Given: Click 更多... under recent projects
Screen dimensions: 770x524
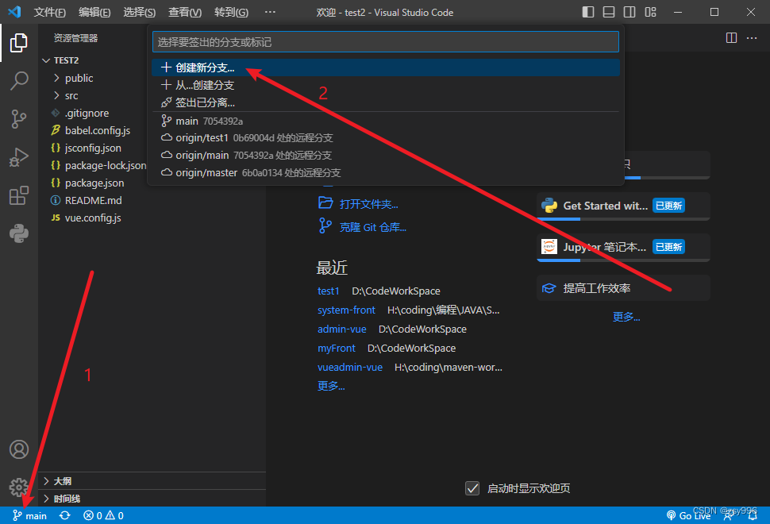Looking at the screenshot, I should [331, 386].
